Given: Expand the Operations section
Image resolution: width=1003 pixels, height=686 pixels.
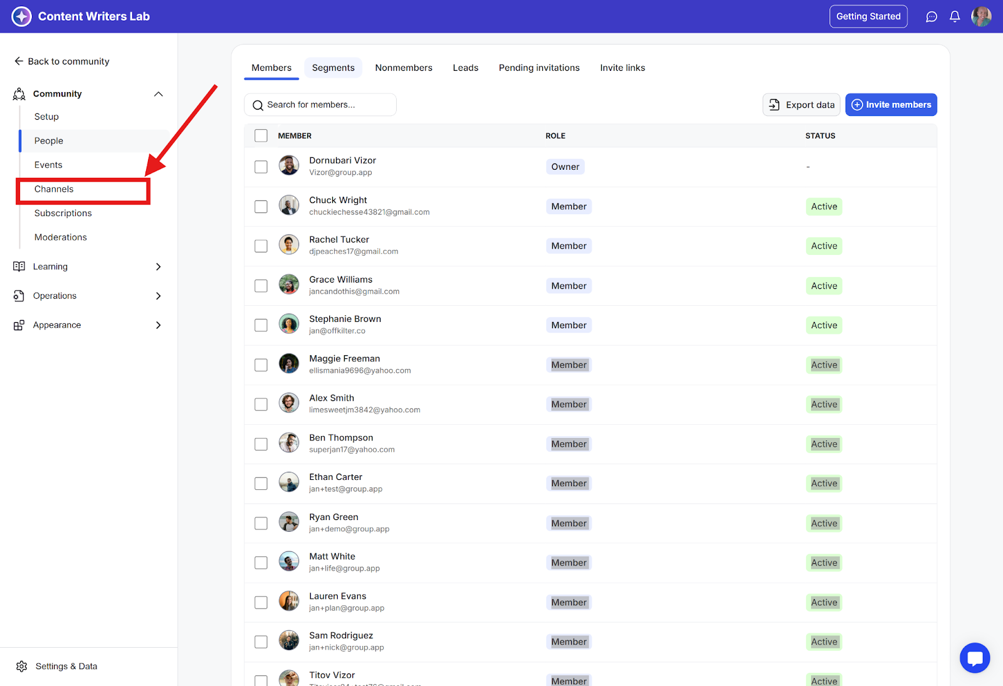Looking at the screenshot, I should (159, 296).
